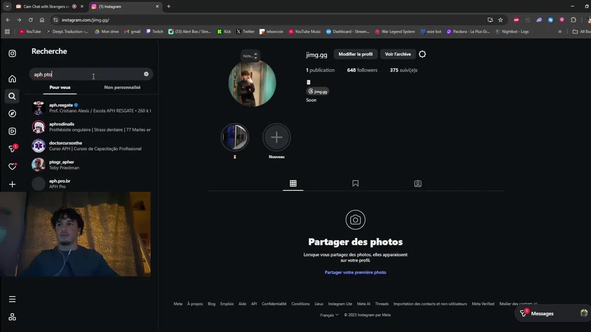Switch to the posts grid tab
The width and height of the screenshot is (591, 332).
pyautogui.click(x=293, y=184)
